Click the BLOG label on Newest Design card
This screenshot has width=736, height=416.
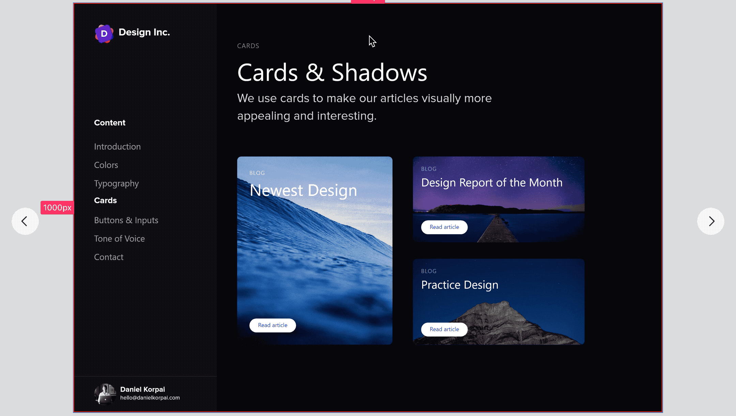[x=257, y=173]
